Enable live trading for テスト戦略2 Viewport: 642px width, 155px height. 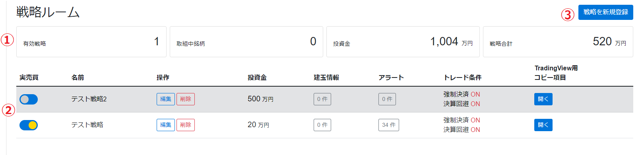(x=29, y=99)
